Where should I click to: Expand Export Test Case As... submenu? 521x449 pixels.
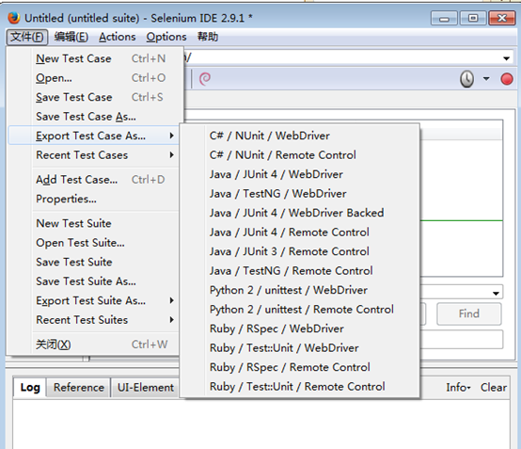93,136
